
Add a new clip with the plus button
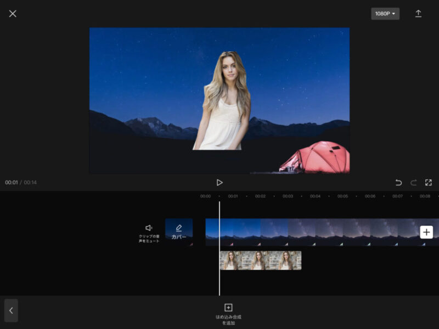pos(426,232)
